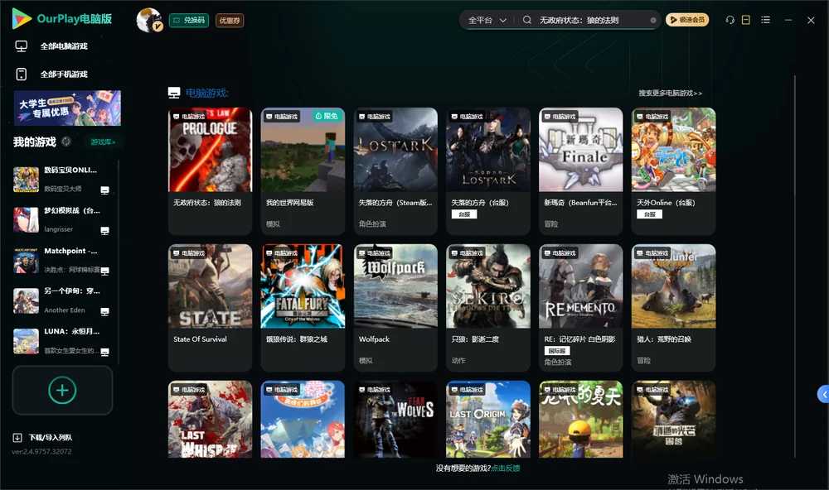Open 天外Online (台服) game card
The width and height of the screenshot is (829, 490).
coord(673,171)
